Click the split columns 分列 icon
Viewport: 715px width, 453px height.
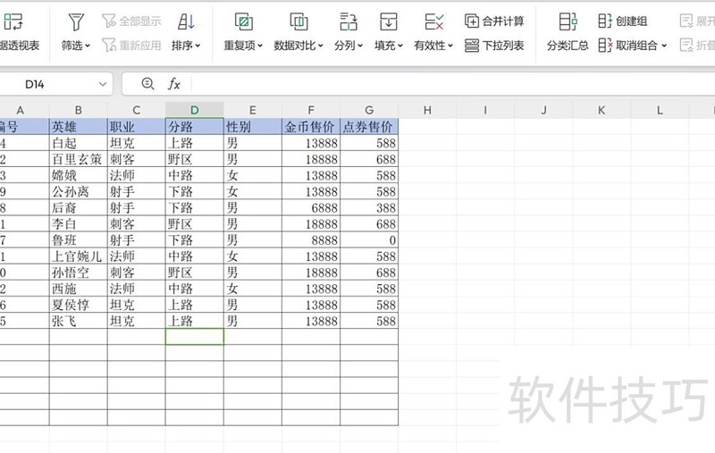point(349,21)
